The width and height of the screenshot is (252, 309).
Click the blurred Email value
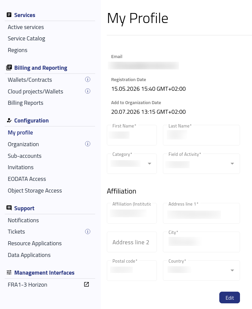point(143,66)
